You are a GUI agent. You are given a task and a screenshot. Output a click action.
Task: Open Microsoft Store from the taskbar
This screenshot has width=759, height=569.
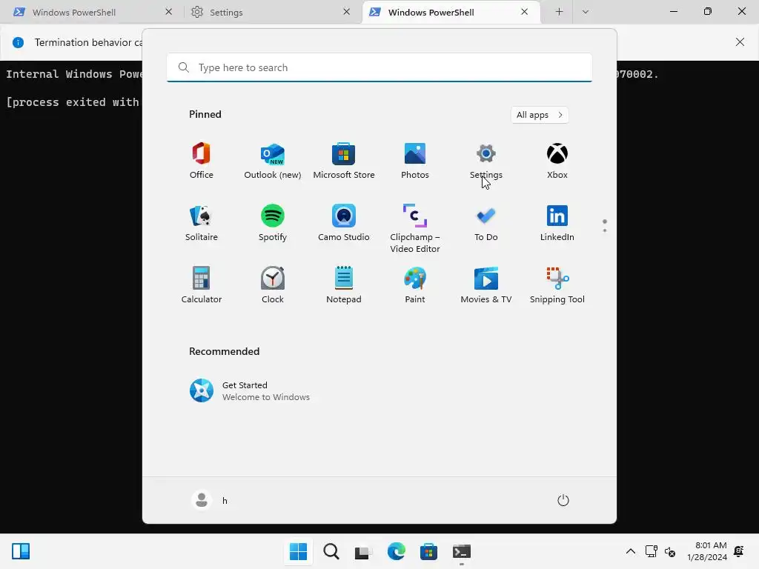click(x=428, y=551)
